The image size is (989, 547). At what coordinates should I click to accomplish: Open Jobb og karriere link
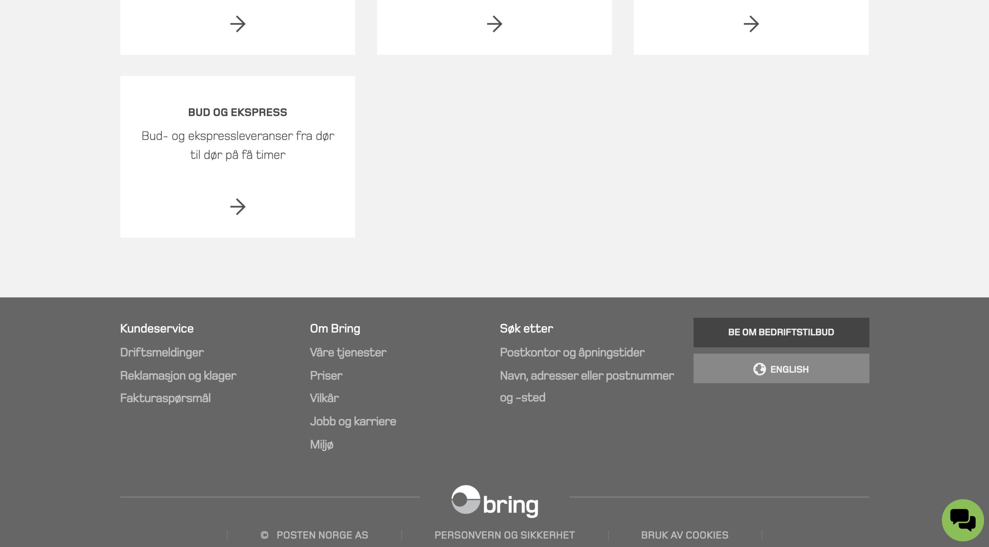[353, 421]
